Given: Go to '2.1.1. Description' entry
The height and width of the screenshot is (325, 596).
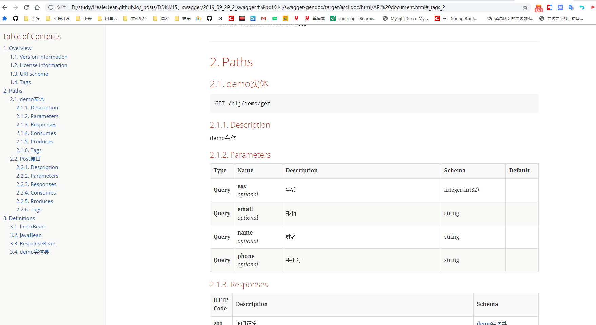Looking at the screenshot, I should click(37, 108).
